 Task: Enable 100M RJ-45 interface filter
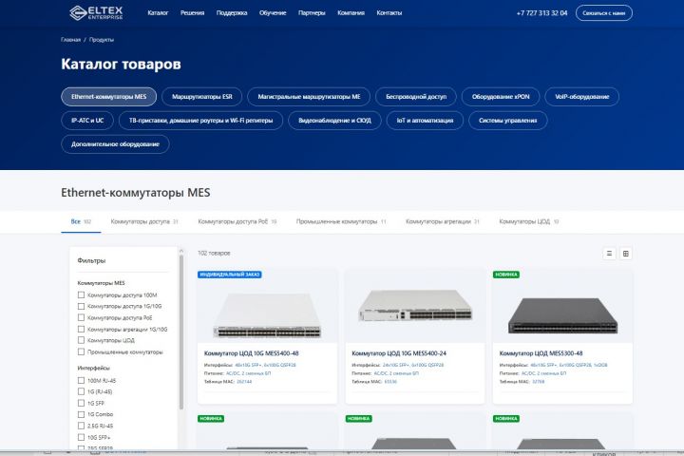(x=81, y=381)
